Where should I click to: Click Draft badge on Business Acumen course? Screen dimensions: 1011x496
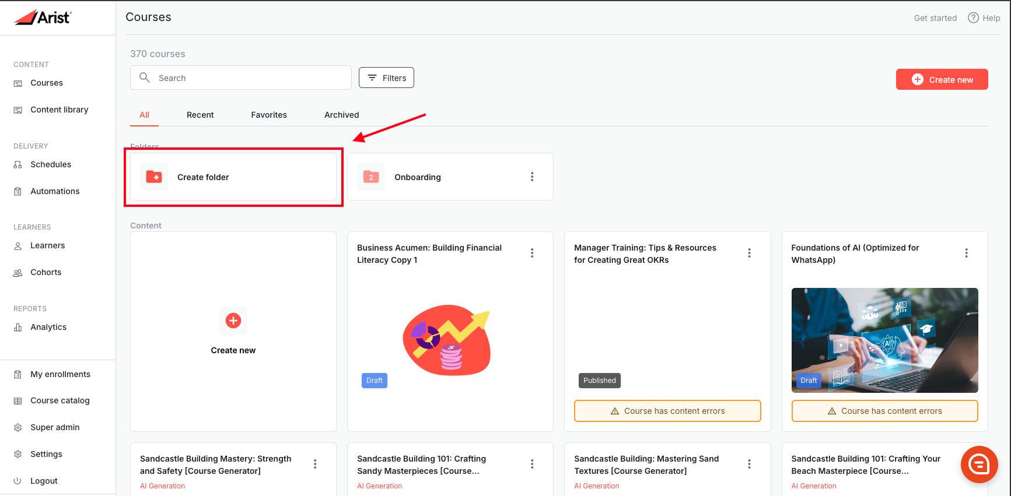(x=375, y=381)
